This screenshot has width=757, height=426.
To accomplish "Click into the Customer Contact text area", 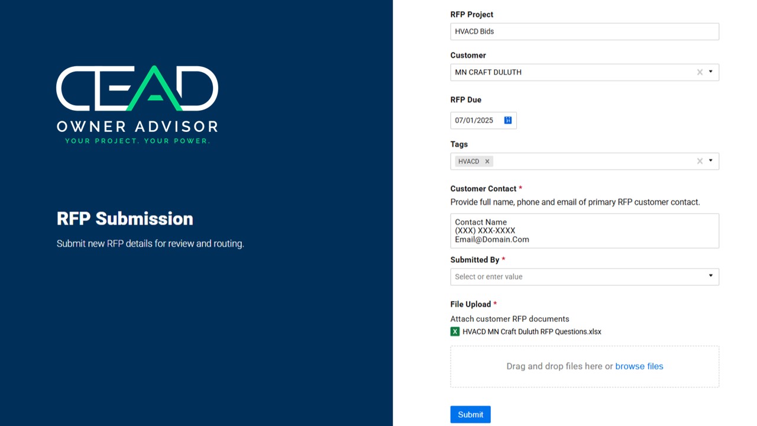I will (x=584, y=231).
